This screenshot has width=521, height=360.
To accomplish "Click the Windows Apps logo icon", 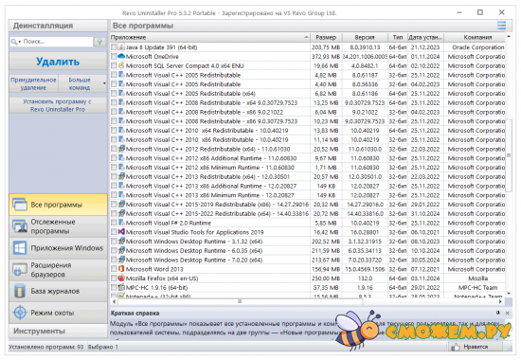I will 20,248.
